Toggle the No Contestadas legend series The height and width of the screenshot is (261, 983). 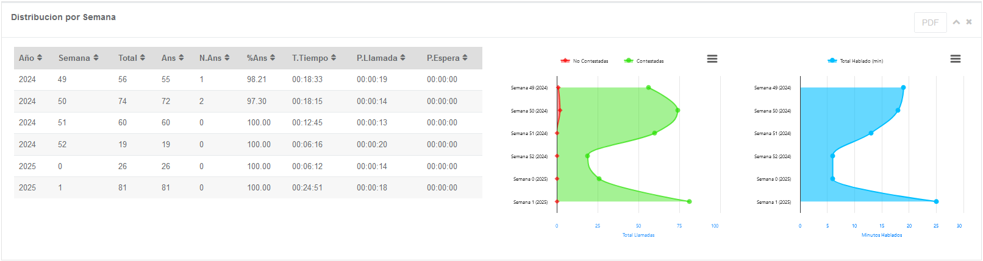pyautogui.click(x=585, y=61)
